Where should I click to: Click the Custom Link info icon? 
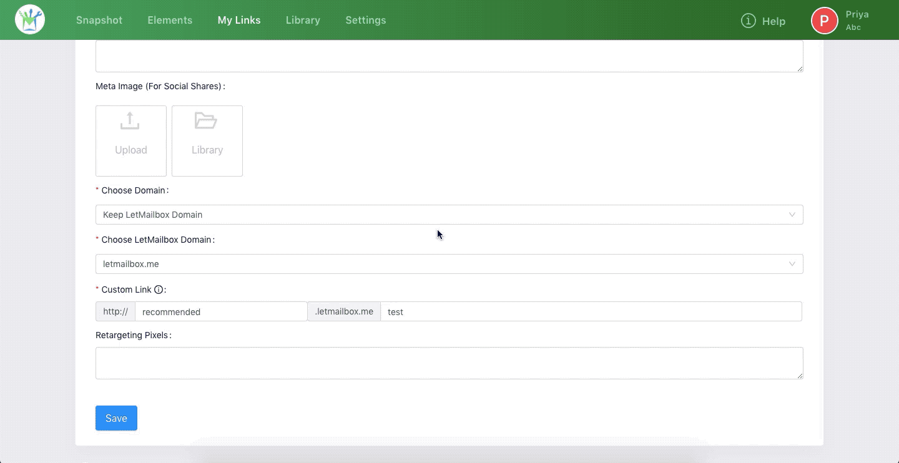[159, 290]
